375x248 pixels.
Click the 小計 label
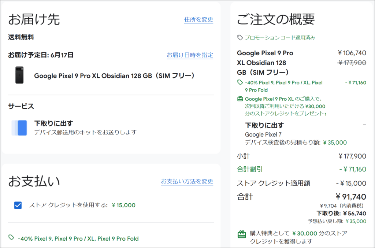[x=243, y=156]
